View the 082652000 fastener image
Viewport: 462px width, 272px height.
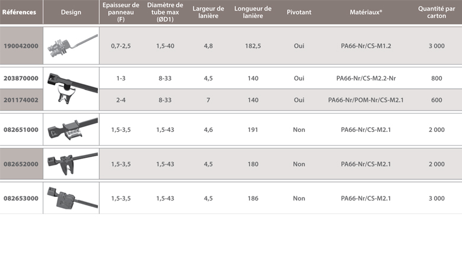70,163
